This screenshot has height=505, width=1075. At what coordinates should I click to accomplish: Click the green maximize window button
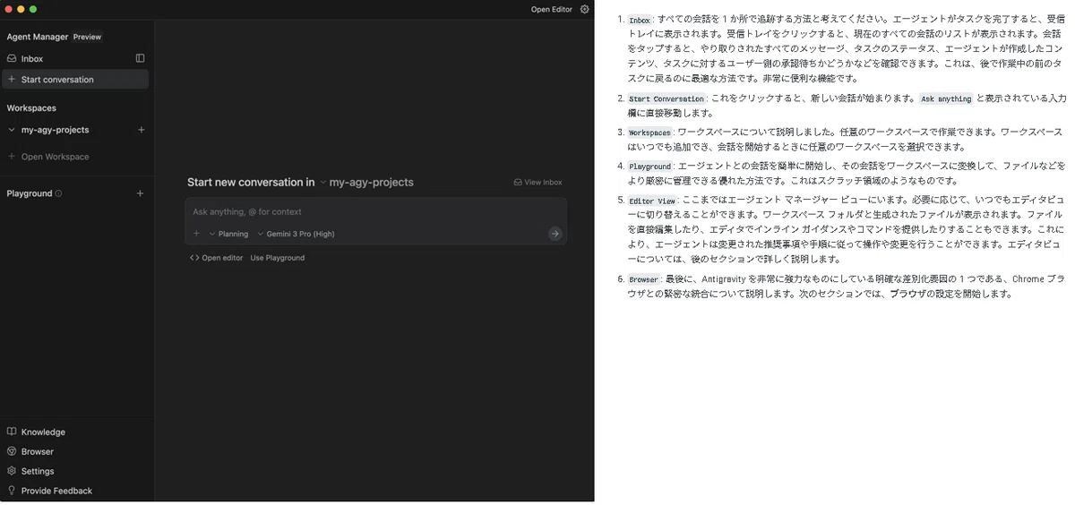point(33,9)
